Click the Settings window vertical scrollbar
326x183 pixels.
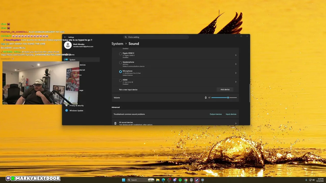[249, 93]
